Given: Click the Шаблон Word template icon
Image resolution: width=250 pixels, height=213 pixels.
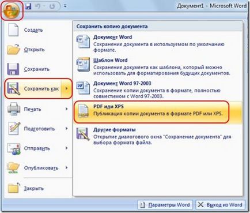Looking at the screenshot, I should 83,64.
